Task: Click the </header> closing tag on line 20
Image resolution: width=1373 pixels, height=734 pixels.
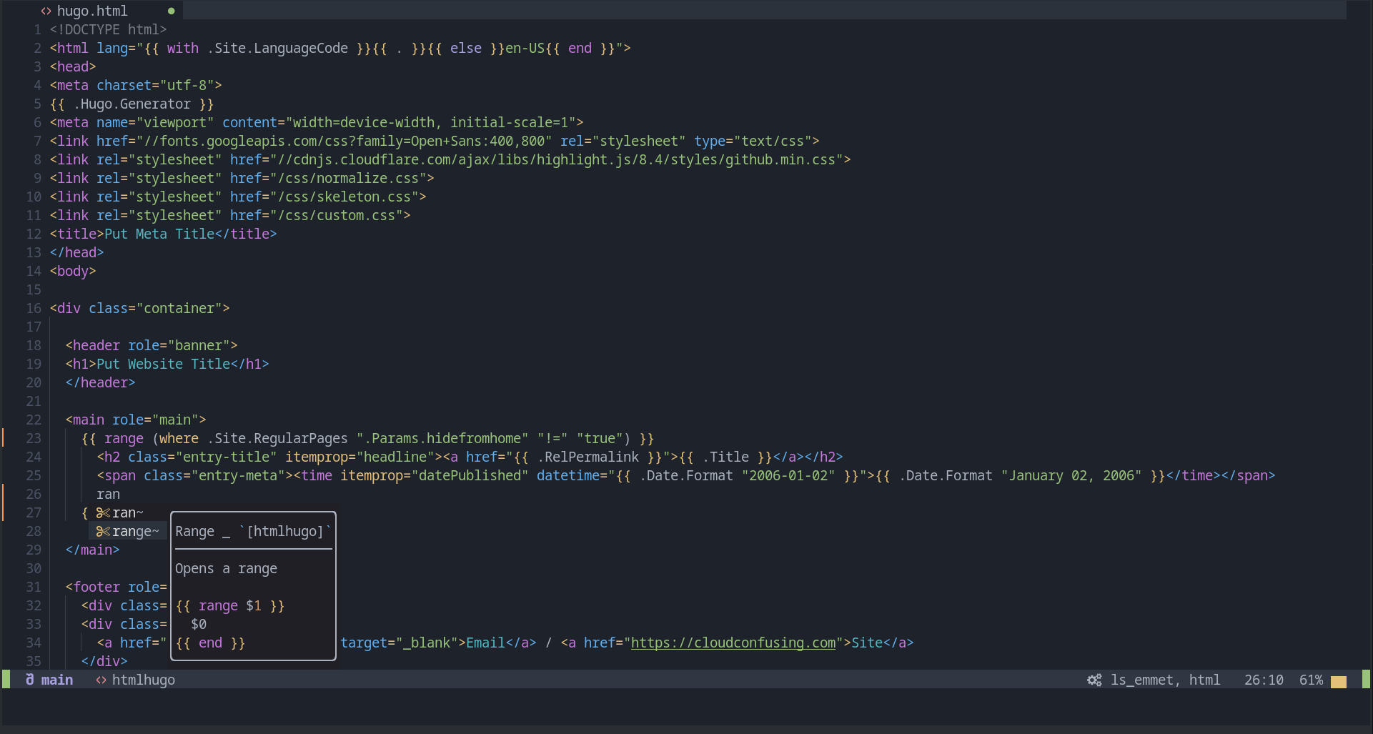Action: tap(100, 382)
